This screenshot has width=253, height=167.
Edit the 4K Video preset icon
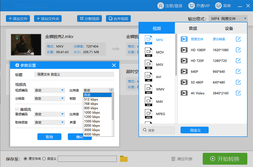point(238,93)
